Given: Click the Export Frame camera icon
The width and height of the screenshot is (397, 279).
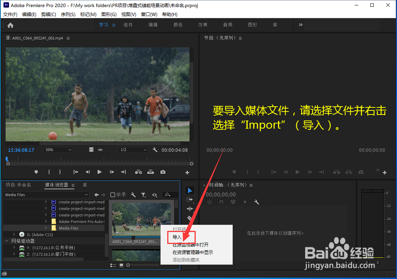Looking at the screenshot, I should coord(162,172).
